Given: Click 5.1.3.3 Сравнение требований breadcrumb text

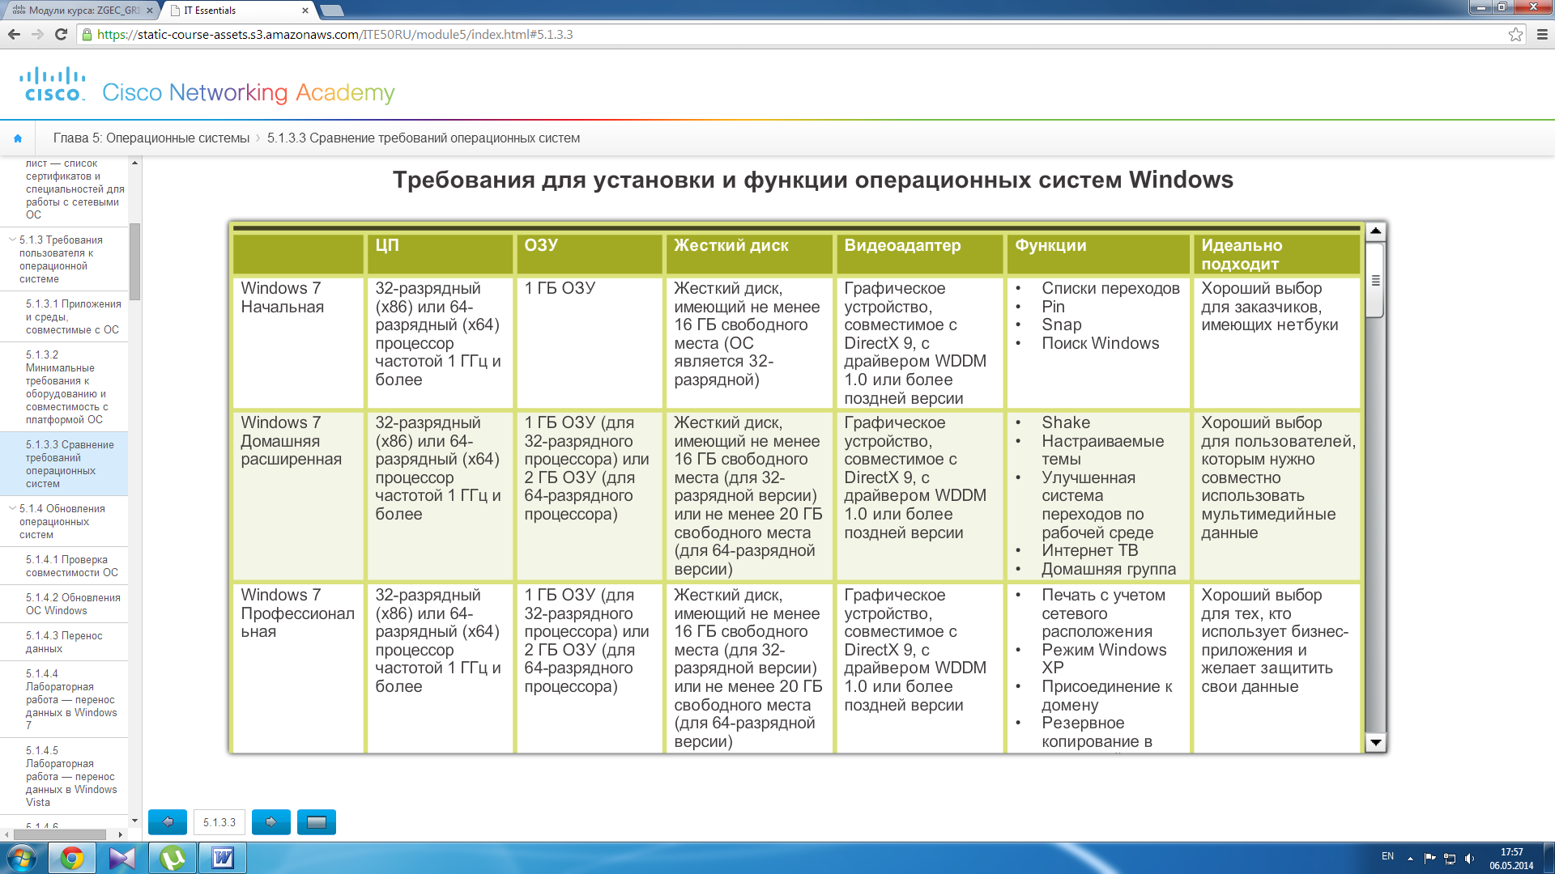Looking at the screenshot, I should point(424,138).
